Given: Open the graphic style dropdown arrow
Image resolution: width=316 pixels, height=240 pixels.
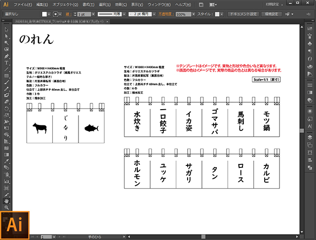Looking at the screenshot, I should click(x=222, y=14).
